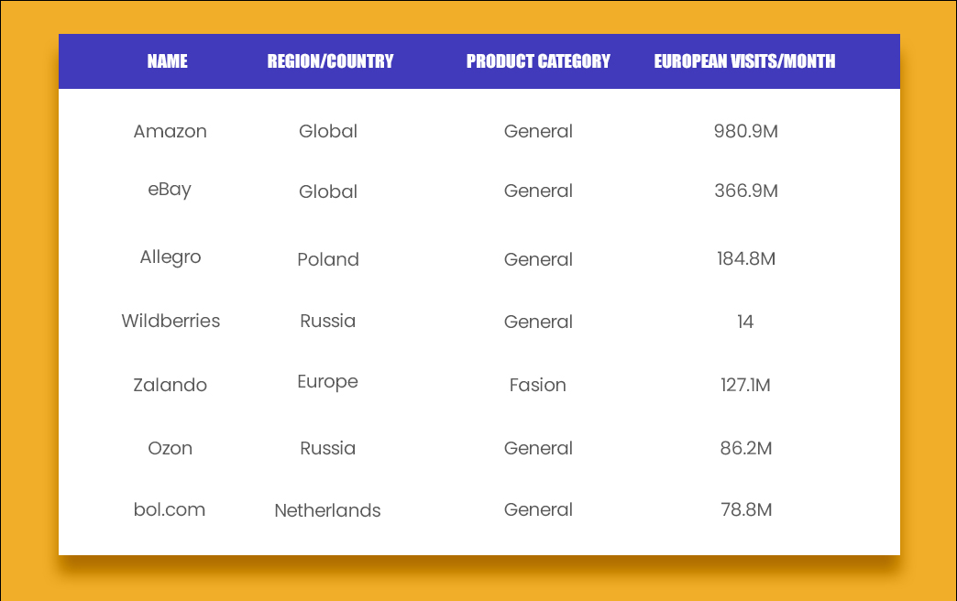Click Global in the Amazon row
Image resolution: width=957 pixels, height=601 pixels.
coord(328,131)
